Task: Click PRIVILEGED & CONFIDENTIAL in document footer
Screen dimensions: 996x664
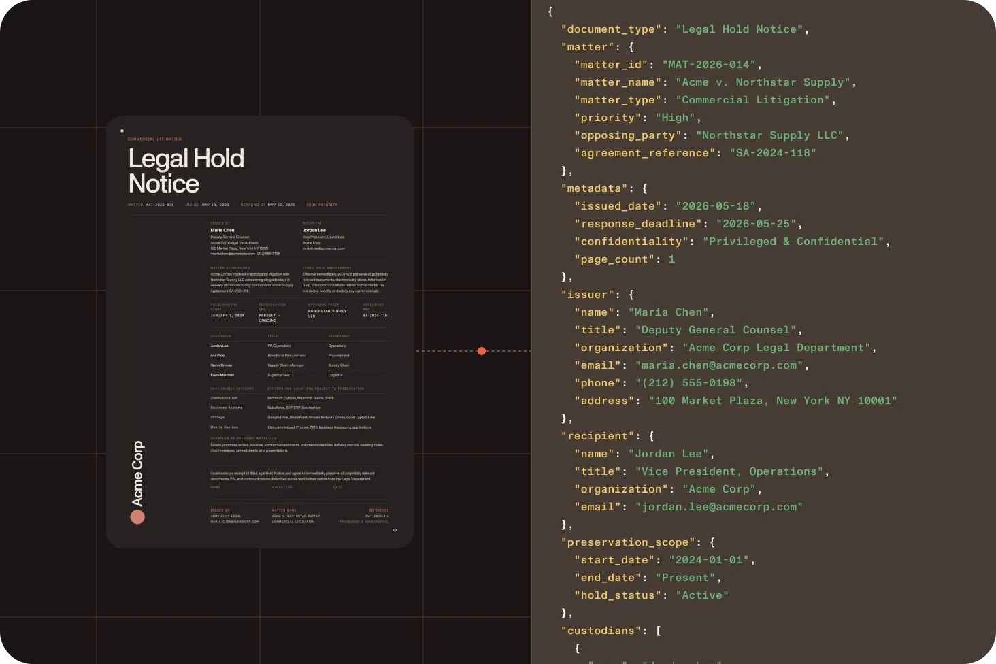Action: pyautogui.click(x=365, y=522)
